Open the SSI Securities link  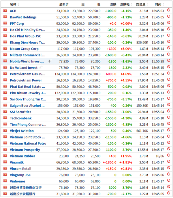pyautogui.click(x=20, y=112)
